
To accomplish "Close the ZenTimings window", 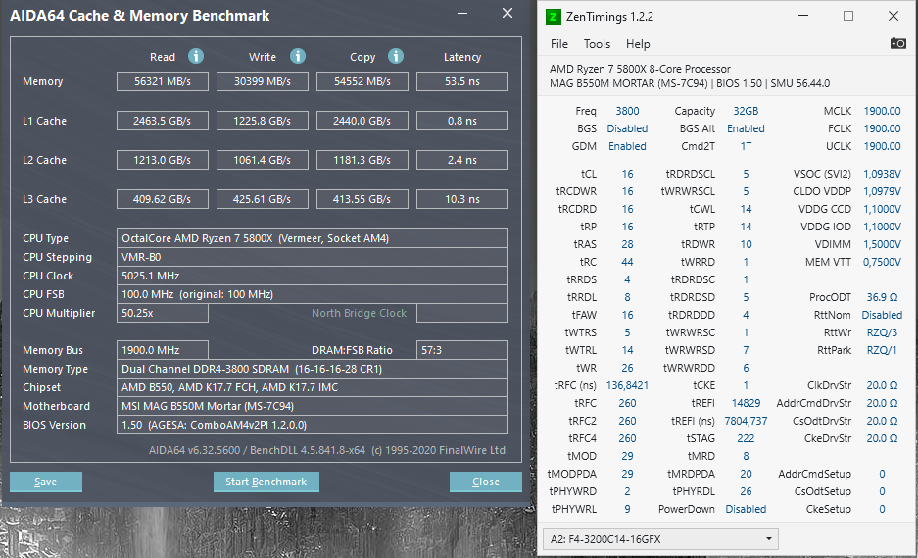I will [894, 16].
